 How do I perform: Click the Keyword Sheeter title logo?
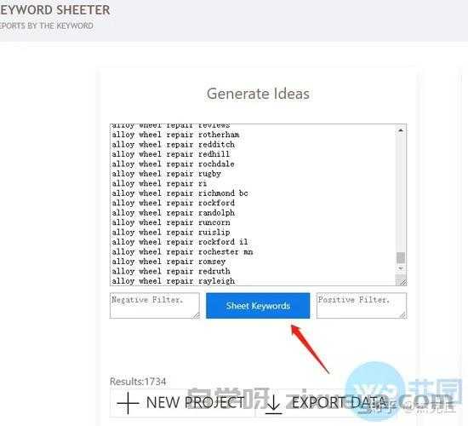coord(55,10)
